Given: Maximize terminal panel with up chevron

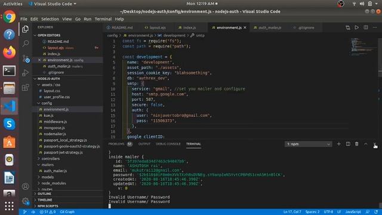Looking at the screenshot, I should pyautogui.click(x=366, y=144).
